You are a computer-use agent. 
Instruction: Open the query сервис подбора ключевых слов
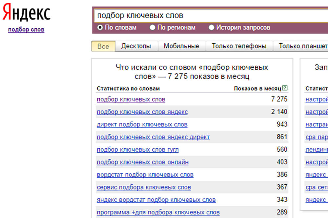pos(144,187)
